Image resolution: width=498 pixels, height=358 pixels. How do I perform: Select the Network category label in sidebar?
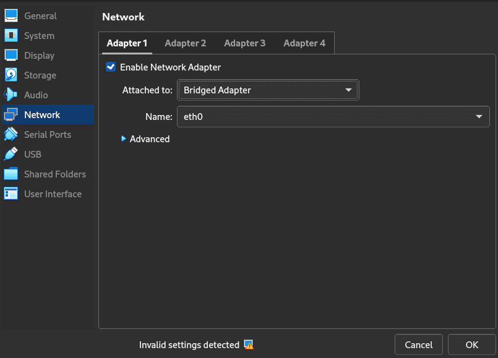coord(42,115)
